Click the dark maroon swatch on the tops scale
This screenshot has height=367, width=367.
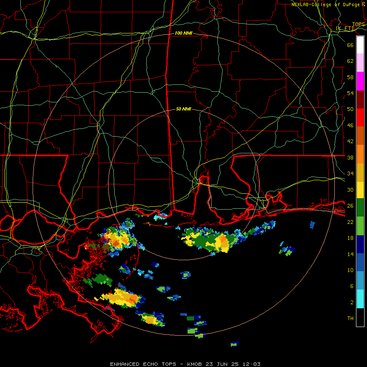coord(360,99)
